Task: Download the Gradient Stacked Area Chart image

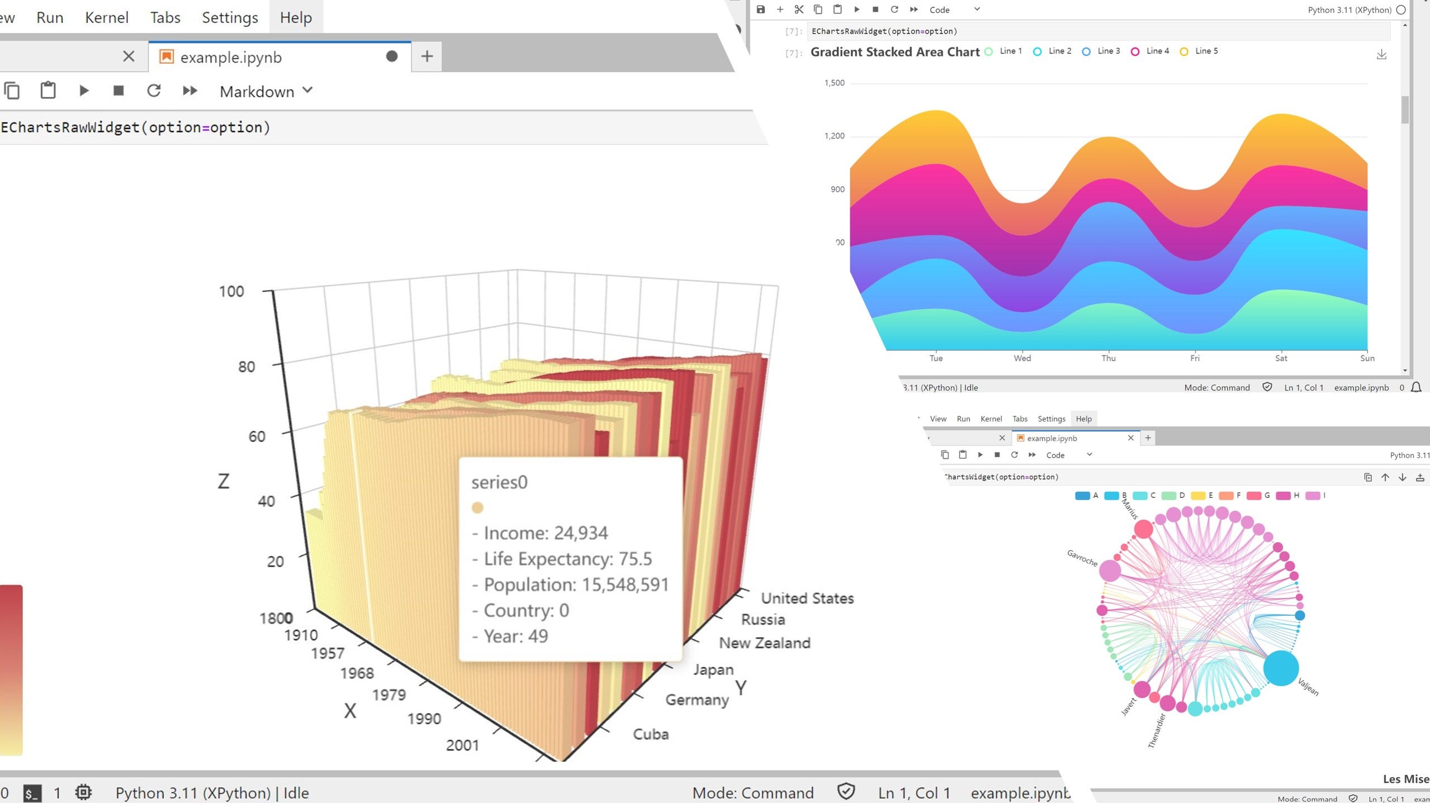Action: tap(1381, 55)
